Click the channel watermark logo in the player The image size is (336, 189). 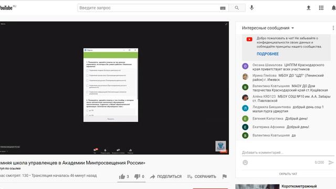pyautogui.click(x=220, y=146)
